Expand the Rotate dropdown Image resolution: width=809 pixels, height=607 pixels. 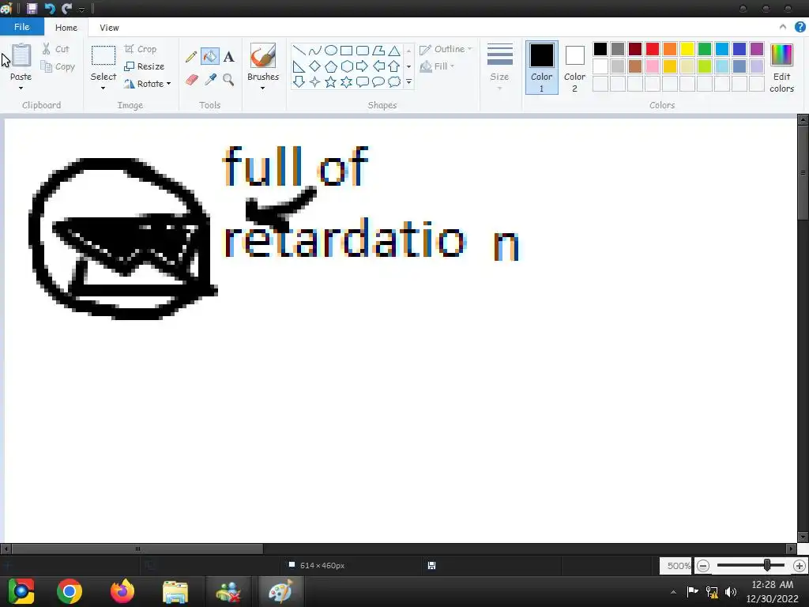click(169, 84)
